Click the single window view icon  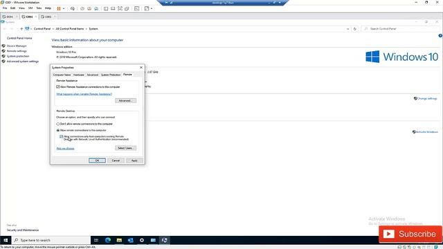coord(113,8)
